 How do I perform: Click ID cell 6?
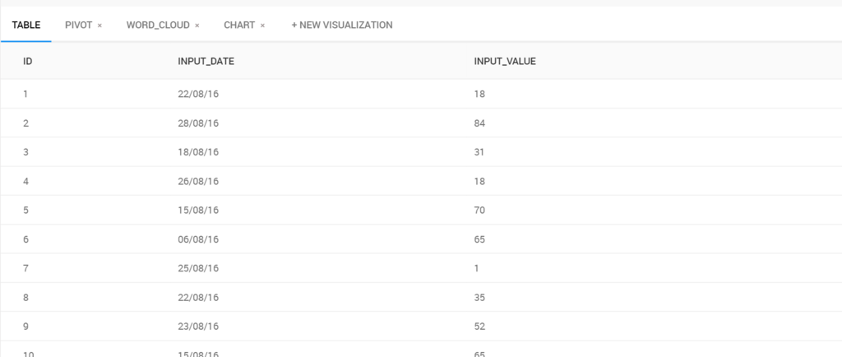click(25, 239)
